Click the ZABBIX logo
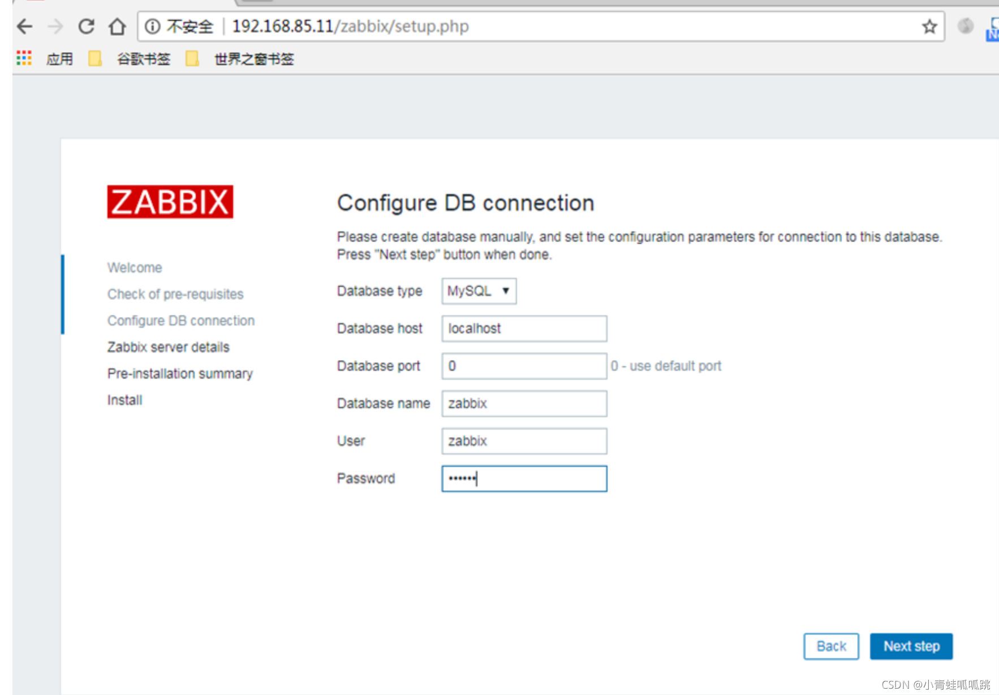The height and width of the screenshot is (695, 999). click(170, 201)
